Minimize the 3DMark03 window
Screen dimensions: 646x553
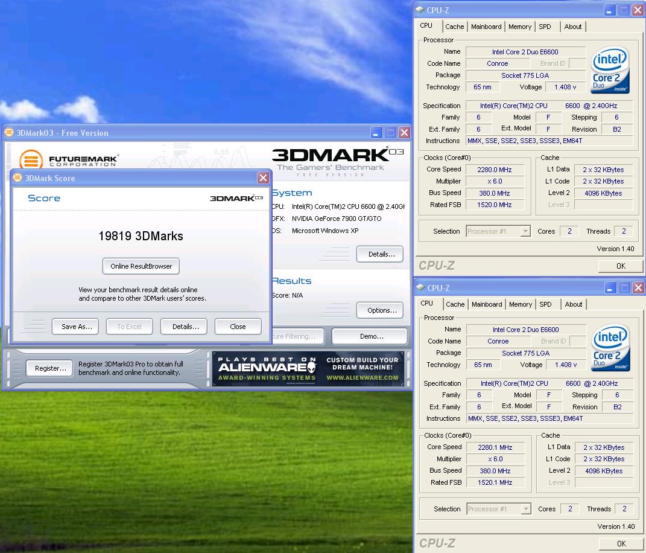click(x=376, y=133)
